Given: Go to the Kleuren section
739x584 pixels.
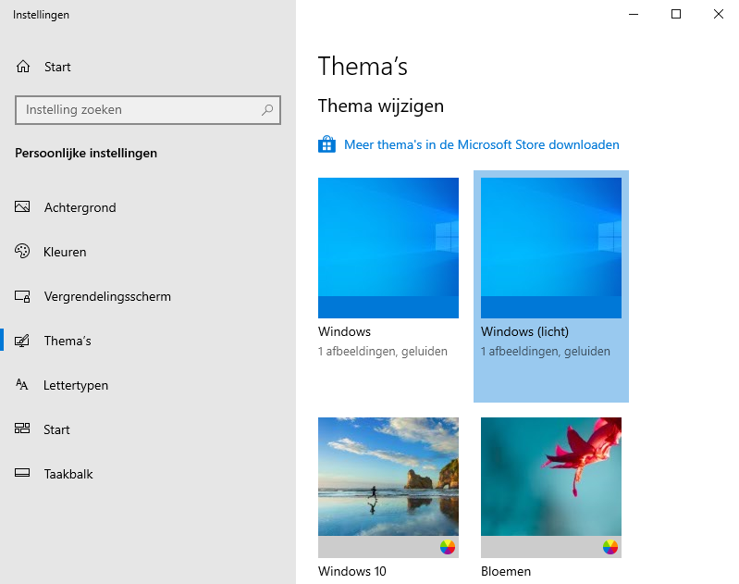Looking at the screenshot, I should (65, 252).
